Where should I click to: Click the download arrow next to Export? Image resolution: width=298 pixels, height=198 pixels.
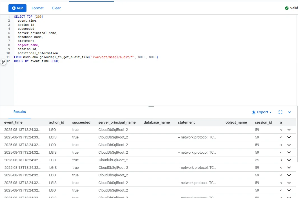click(254, 112)
